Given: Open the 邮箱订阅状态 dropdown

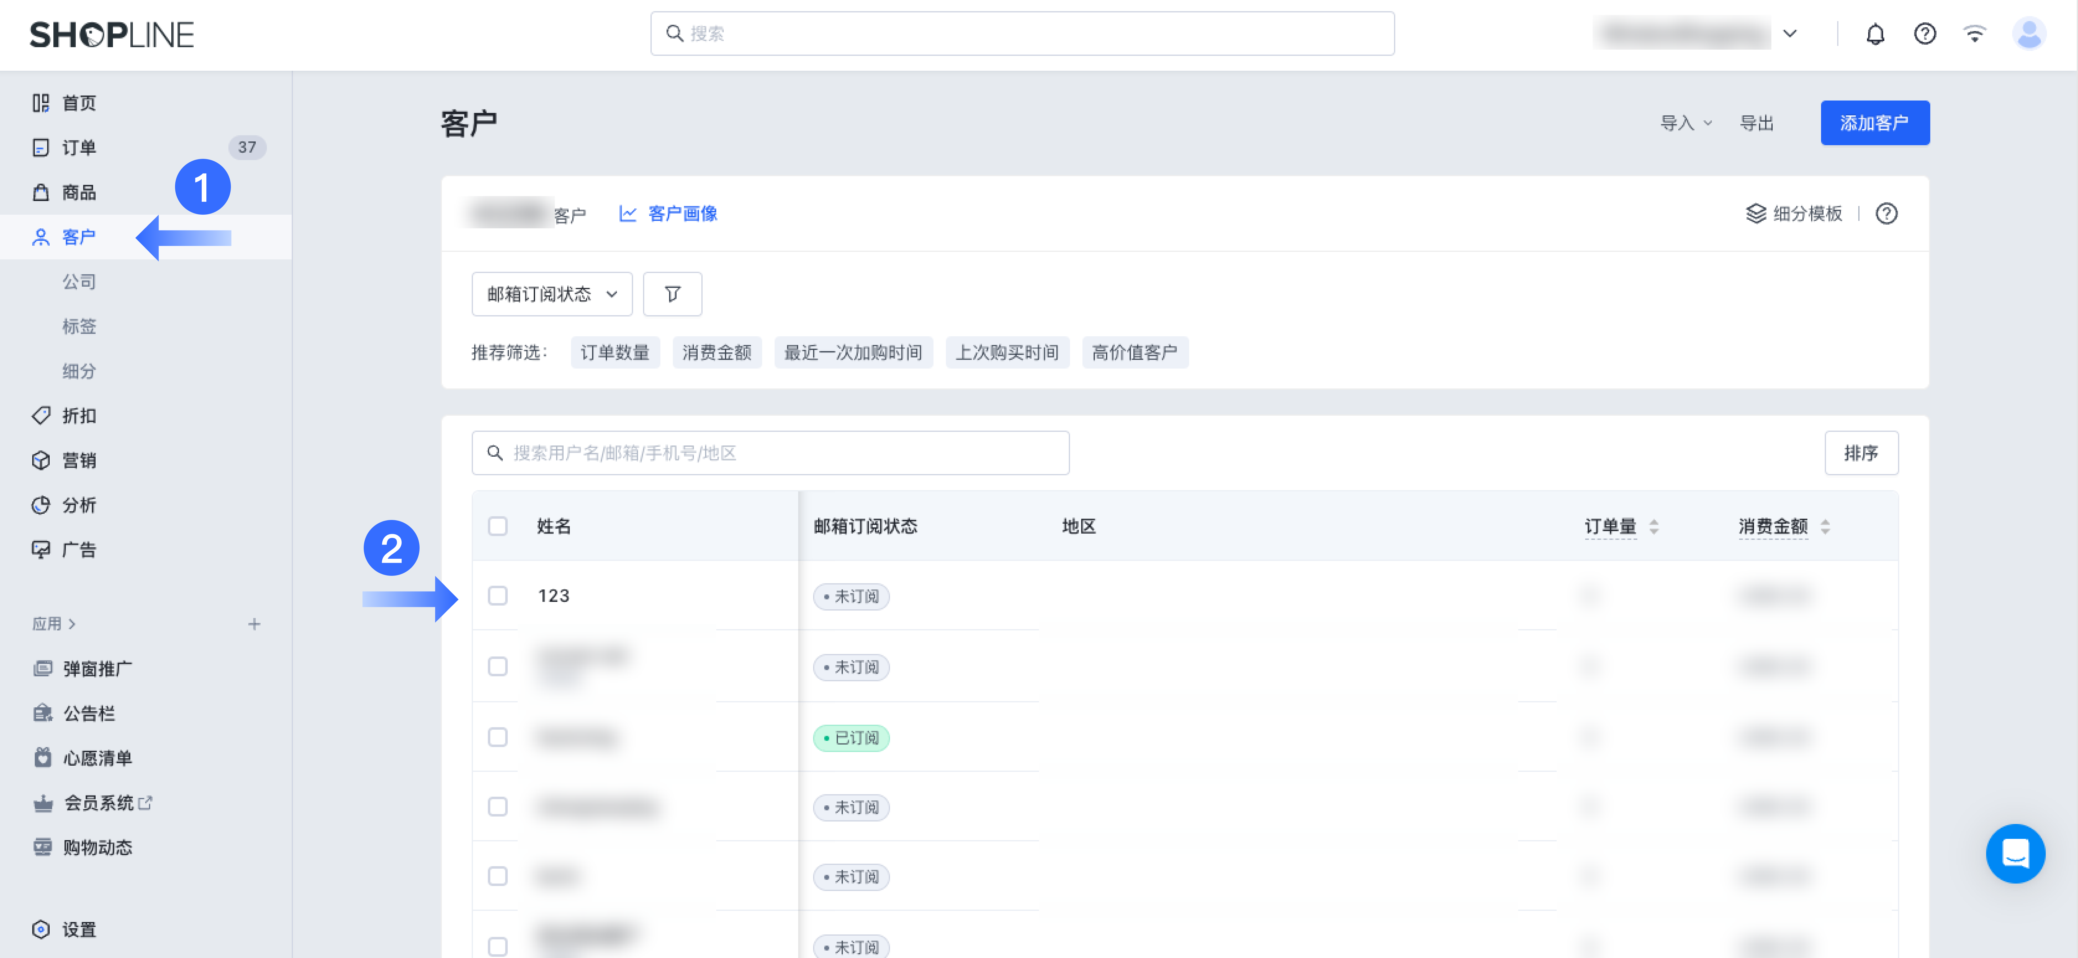Looking at the screenshot, I should coord(552,294).
